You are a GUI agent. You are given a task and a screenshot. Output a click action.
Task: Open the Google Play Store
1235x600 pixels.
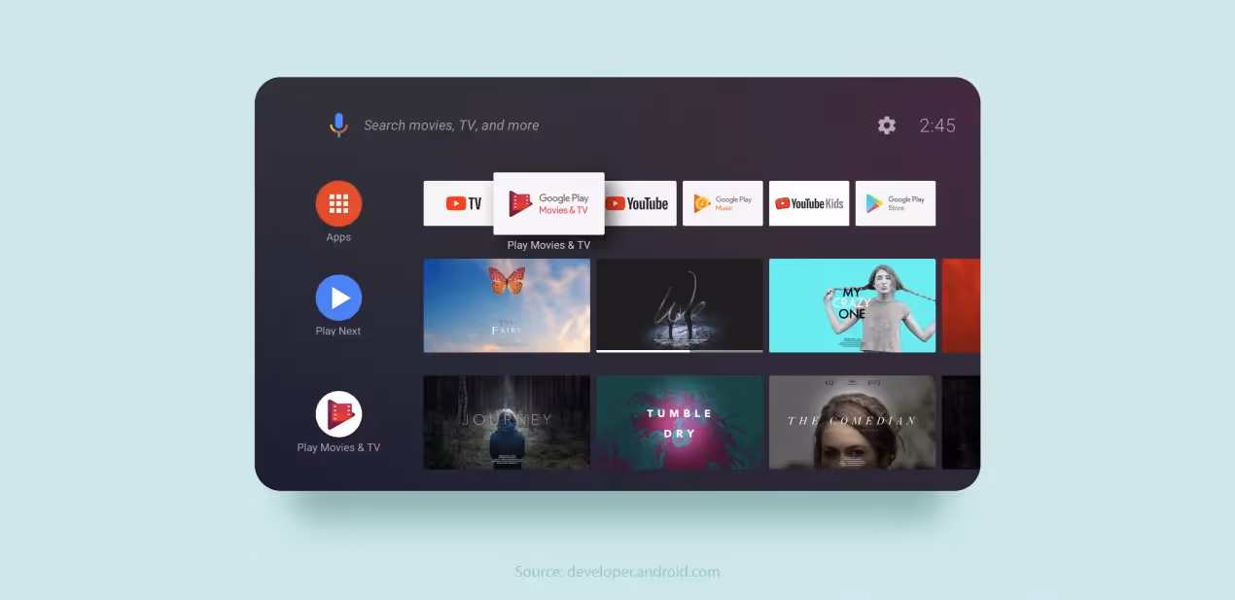[895, 203]
